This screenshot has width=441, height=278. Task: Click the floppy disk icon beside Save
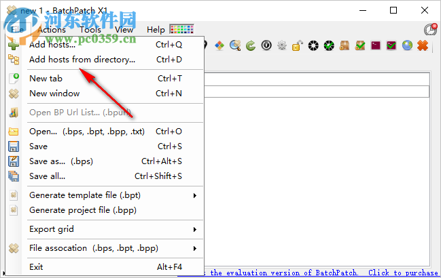click(x=14, y=146)
